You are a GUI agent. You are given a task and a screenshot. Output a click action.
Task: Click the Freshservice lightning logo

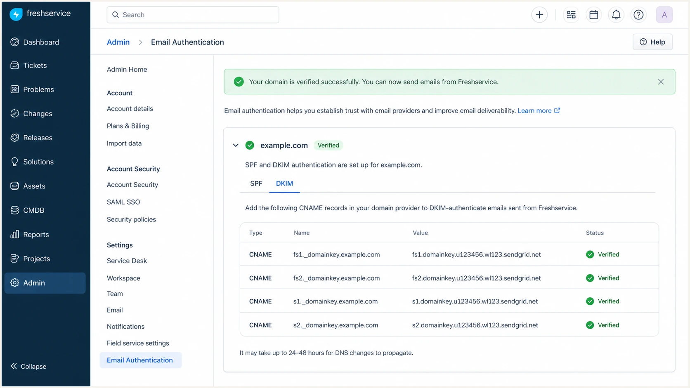(x=16, y=14)
